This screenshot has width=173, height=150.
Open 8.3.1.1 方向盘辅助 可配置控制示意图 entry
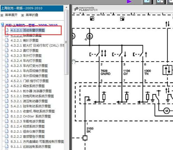tap(37, 142)
